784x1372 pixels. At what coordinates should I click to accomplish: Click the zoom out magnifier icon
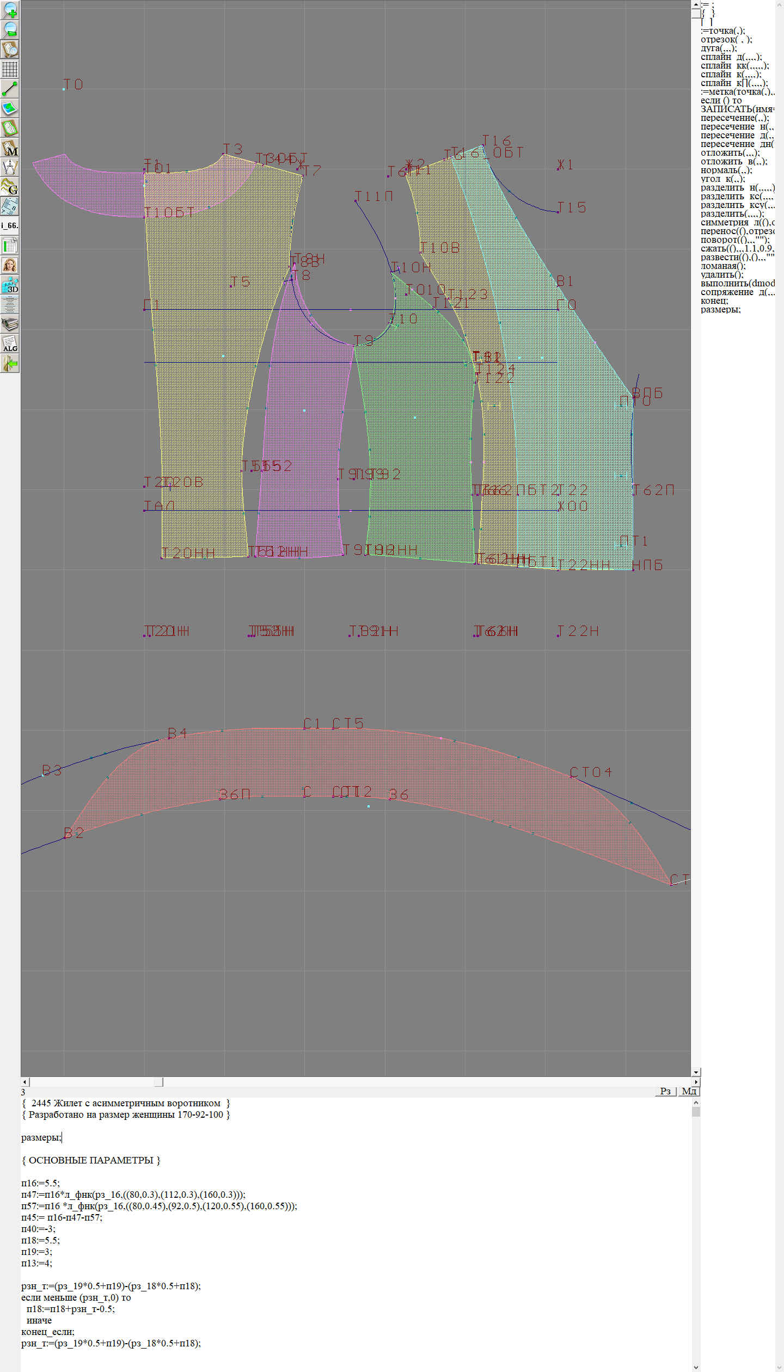coord(10,29)
